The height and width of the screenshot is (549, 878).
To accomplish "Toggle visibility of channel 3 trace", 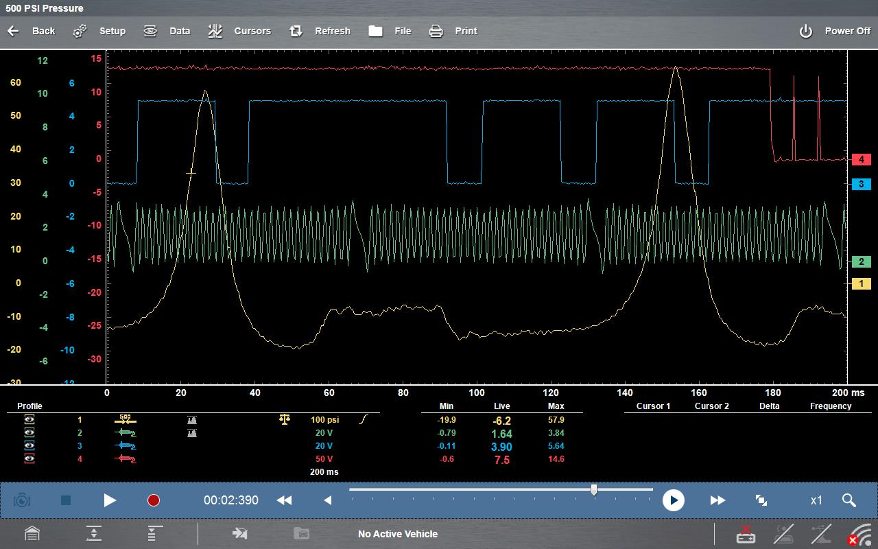I will (29, 446).
